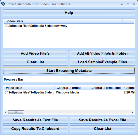Click Video File/s header in results table

coord(29,88)
